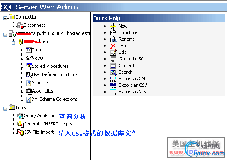Image resolution: width=227 pixels, height=160 pixels.
Task: Click the CSV File Import icon
Action: [x=21, y=132]
